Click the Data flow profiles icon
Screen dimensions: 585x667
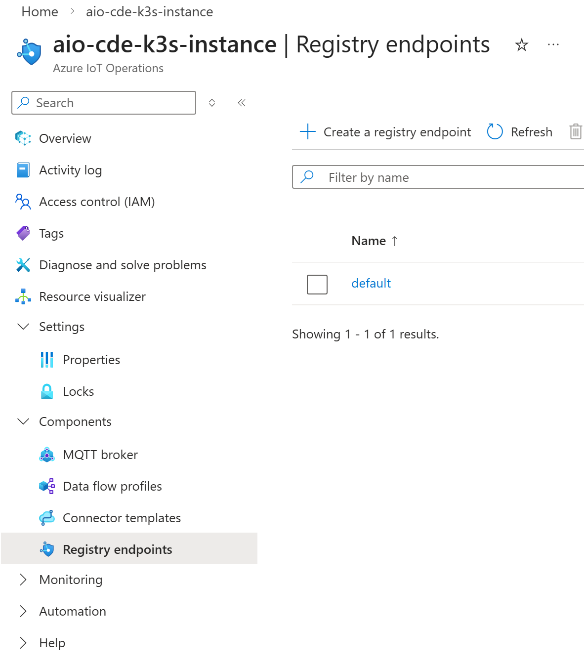click(47, 486)
